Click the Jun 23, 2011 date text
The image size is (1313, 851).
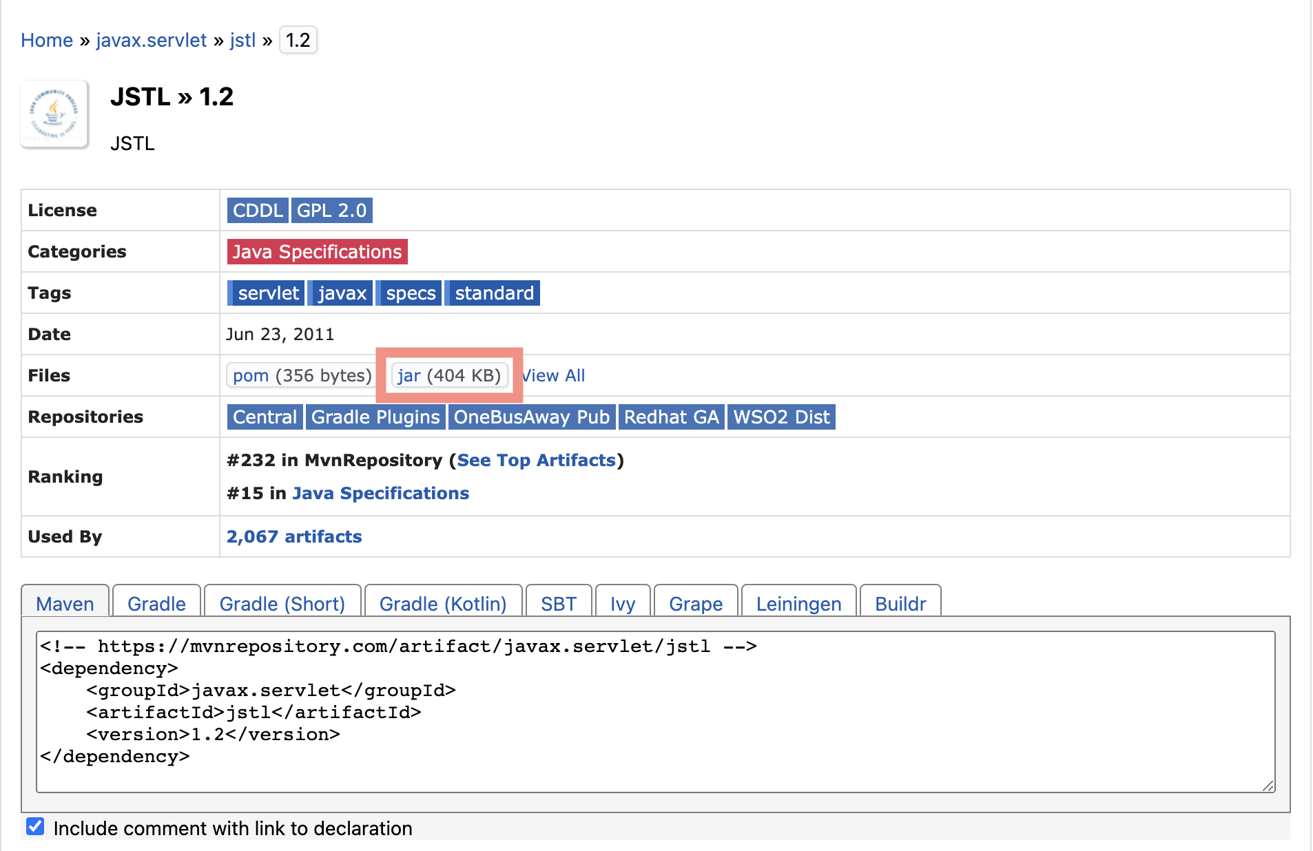[280, 335]
